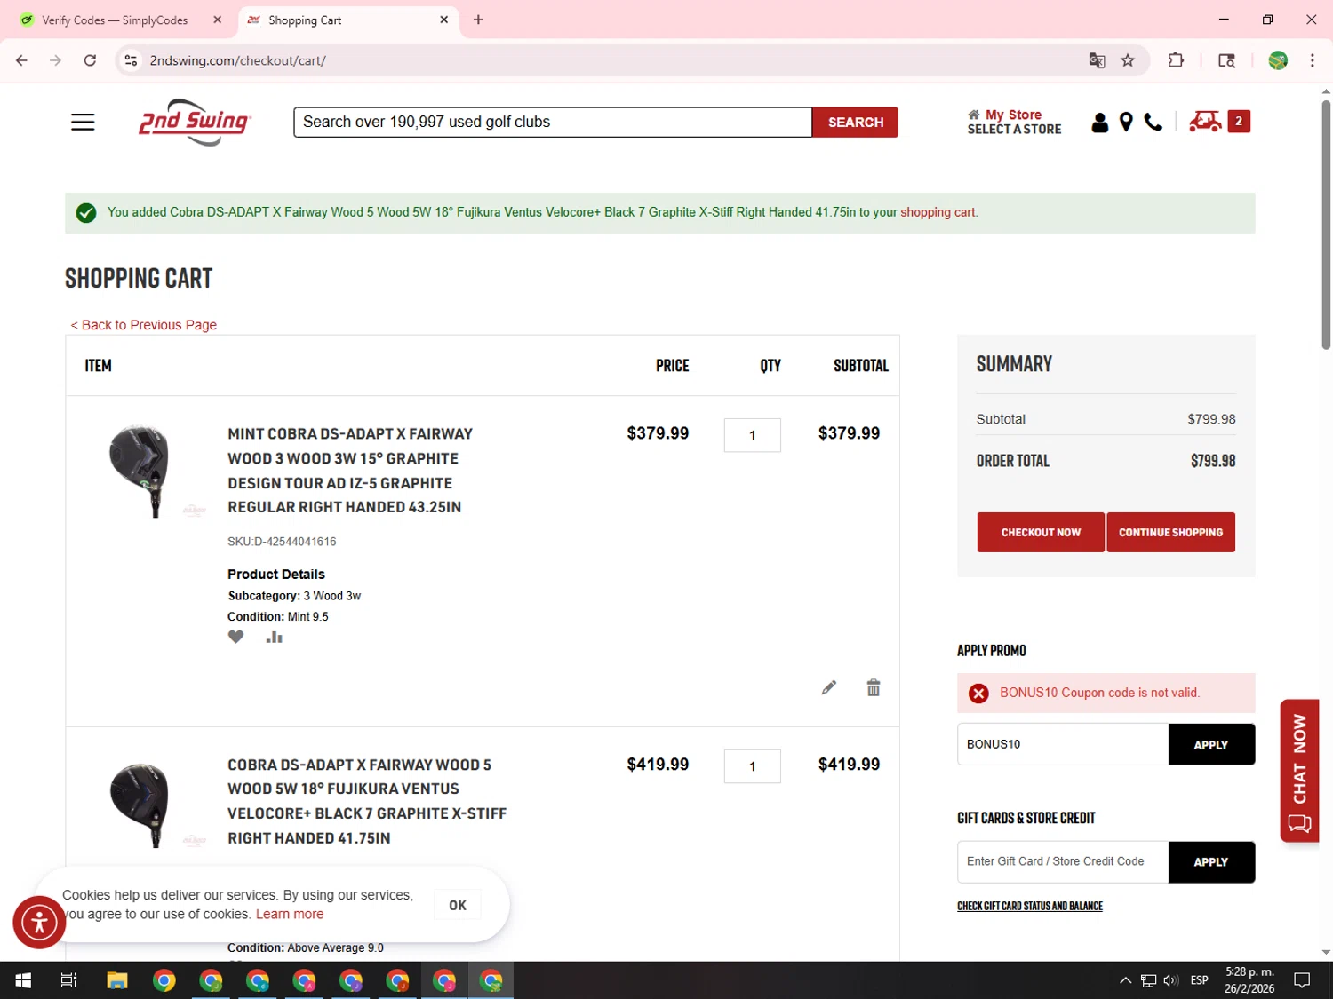1333x999 pixels.
Task: Open the accessibility widget icon
Action: (x=39, y=922)
